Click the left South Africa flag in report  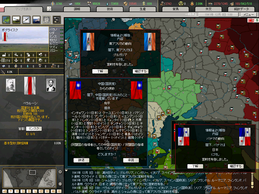click(x=88, y=41)
